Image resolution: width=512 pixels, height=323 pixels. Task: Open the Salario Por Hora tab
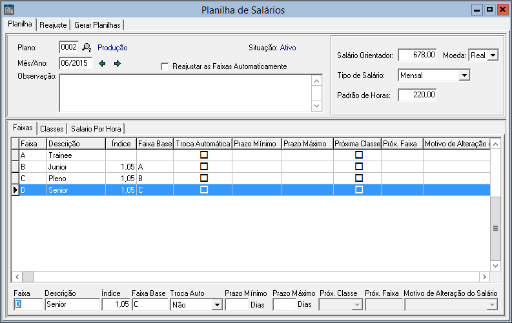96,129
